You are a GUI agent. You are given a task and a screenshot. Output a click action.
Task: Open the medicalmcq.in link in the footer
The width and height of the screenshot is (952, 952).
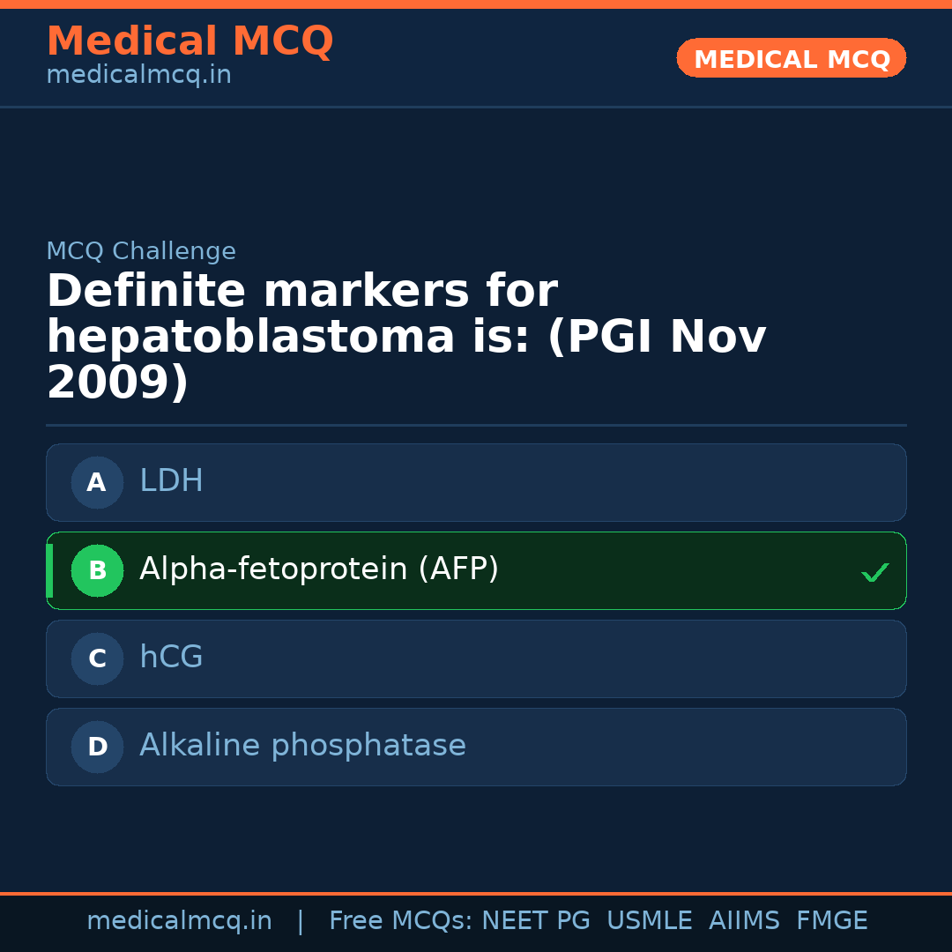click(179, 921)
